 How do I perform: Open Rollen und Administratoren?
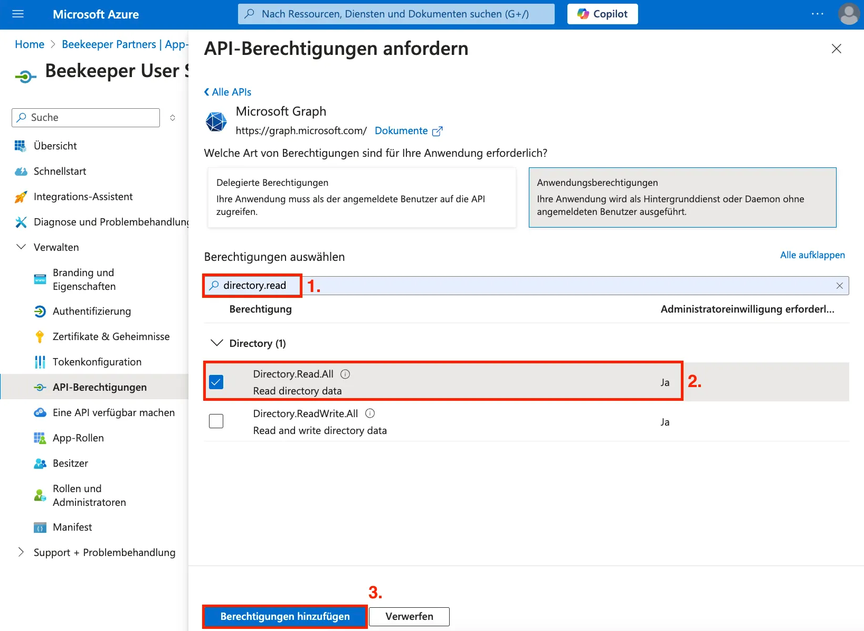tap(89, 495)
